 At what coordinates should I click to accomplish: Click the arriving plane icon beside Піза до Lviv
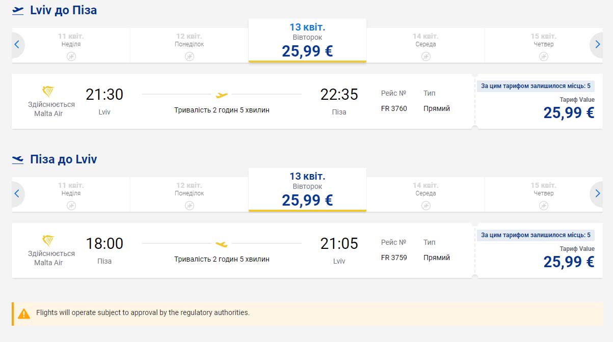point(18,160)
